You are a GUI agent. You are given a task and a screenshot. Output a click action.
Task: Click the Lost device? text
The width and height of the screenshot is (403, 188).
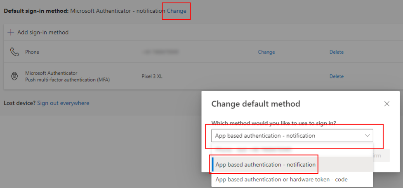tap(20, 103)
